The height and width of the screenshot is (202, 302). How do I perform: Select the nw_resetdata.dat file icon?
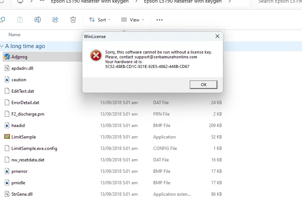pyautogui.click(x=7, y=160)
